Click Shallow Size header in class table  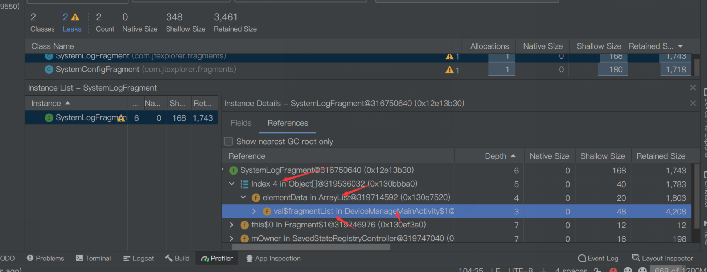[x=599, y=46]
